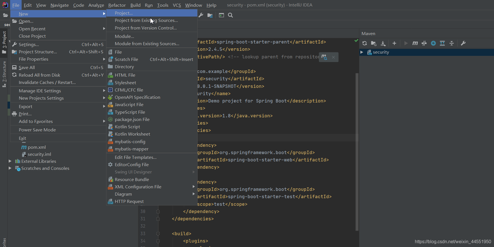Reload all Maven projects icon

coord(365,43)
